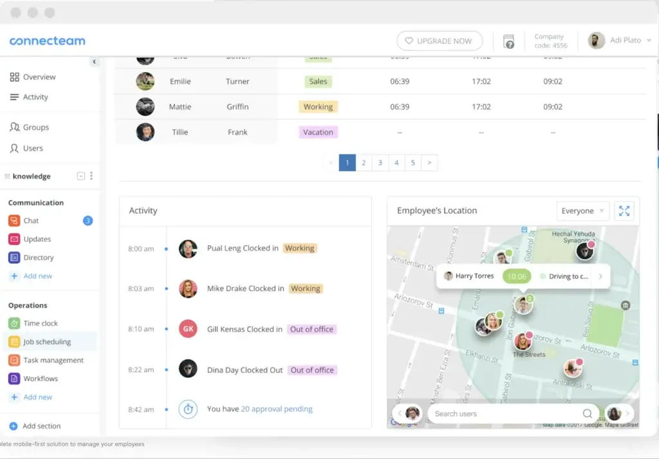Go to page 5 in pagination
659x459 pixels.
tap(413, 163)
